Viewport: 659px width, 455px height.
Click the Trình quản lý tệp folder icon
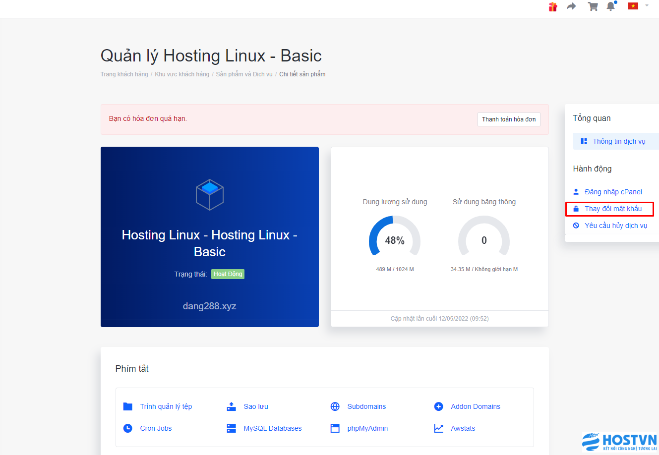(x=127, y=406)
